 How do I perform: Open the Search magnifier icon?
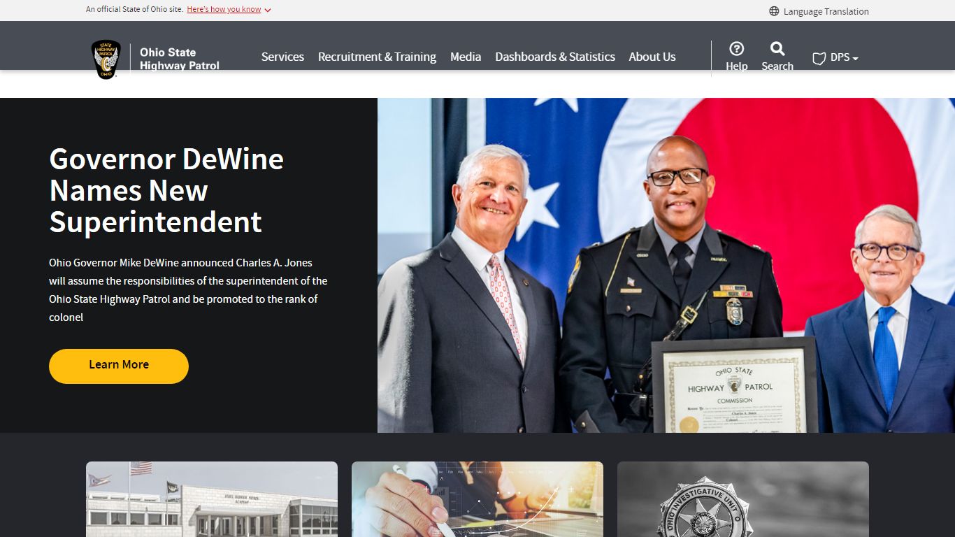777,48
